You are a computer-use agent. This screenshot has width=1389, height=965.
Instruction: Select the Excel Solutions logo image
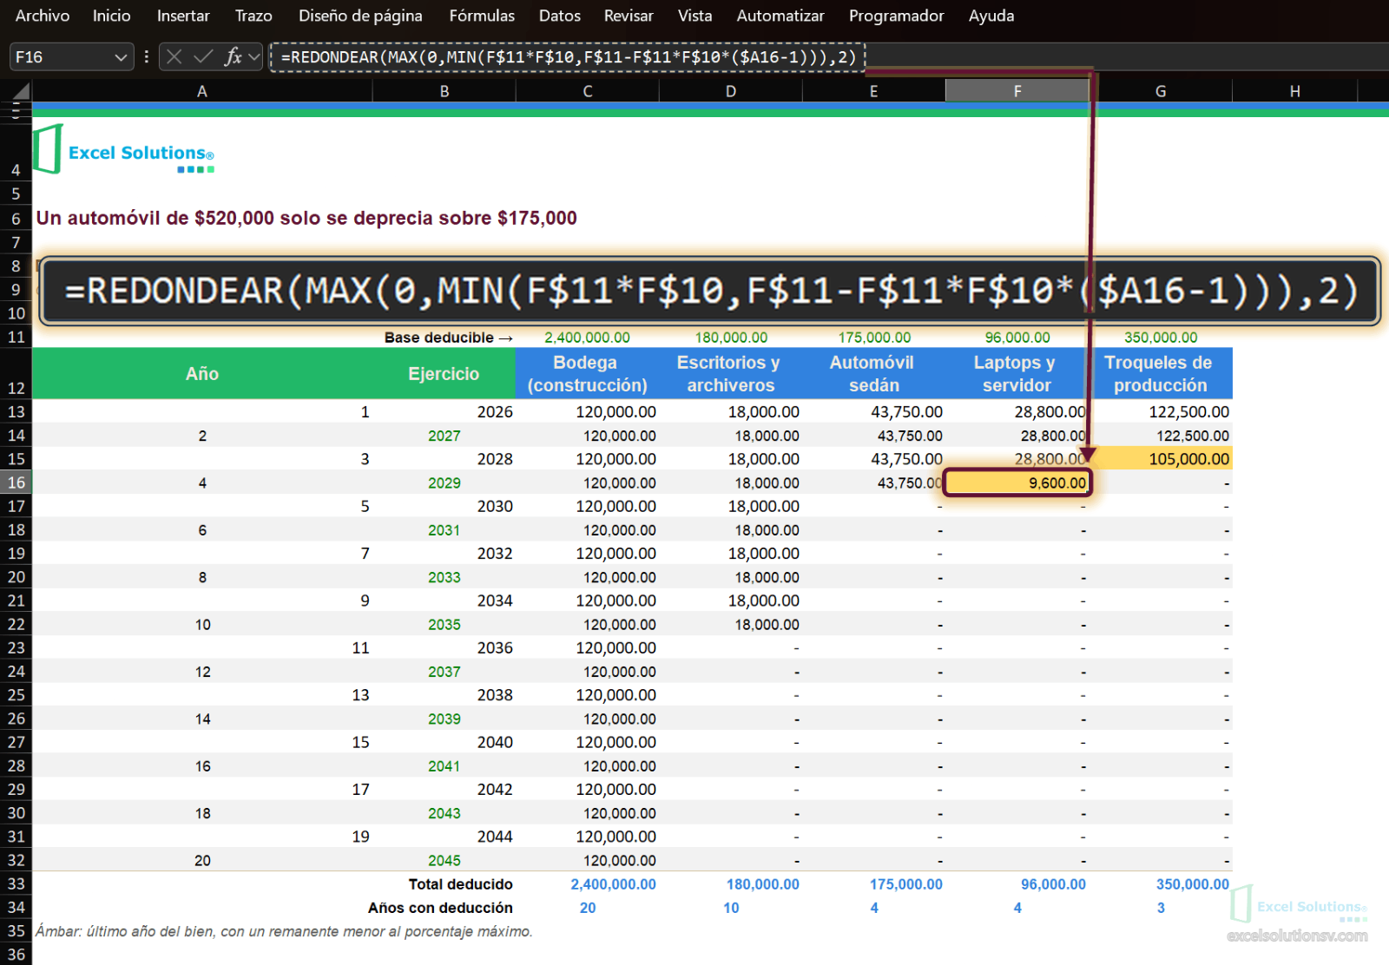[123, 148]
